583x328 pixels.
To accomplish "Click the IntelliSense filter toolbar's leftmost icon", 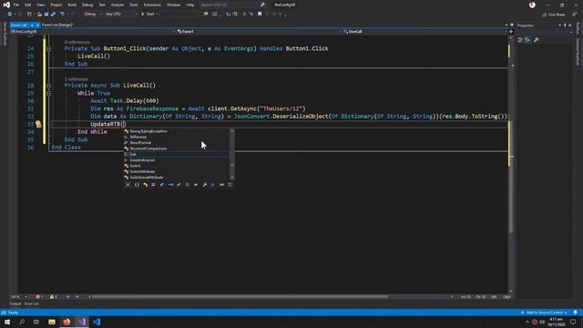I will 128,184.
